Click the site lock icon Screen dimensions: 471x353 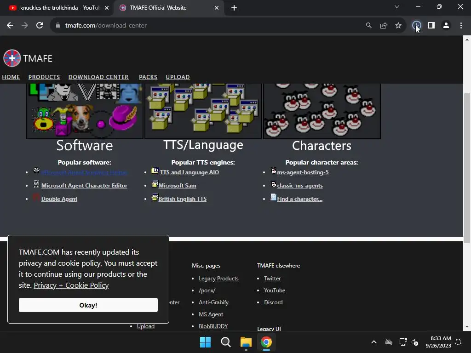click(x=58, y=26)
